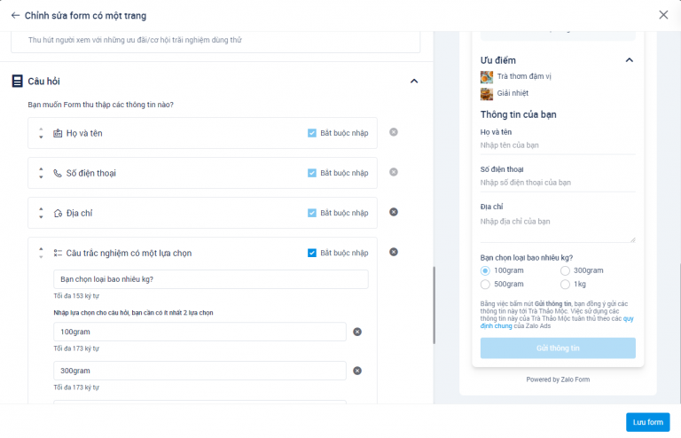The height and width of the screenshot is (438, 681).
Task: Delete the Địa chỉ question
Action: coord(394,212)
